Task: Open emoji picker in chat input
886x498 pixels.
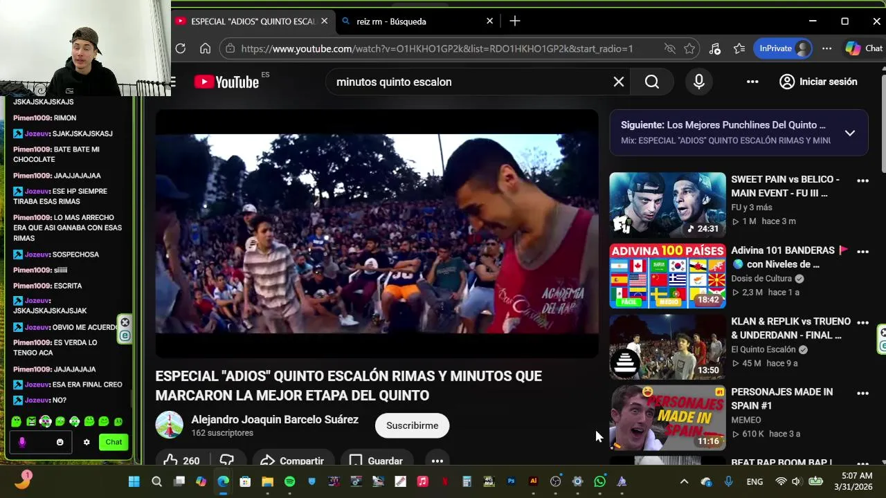Action: coord(60,442)
